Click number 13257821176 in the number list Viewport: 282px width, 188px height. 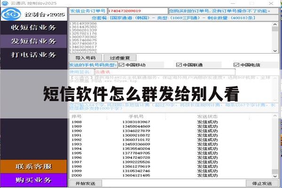point(83,34)
